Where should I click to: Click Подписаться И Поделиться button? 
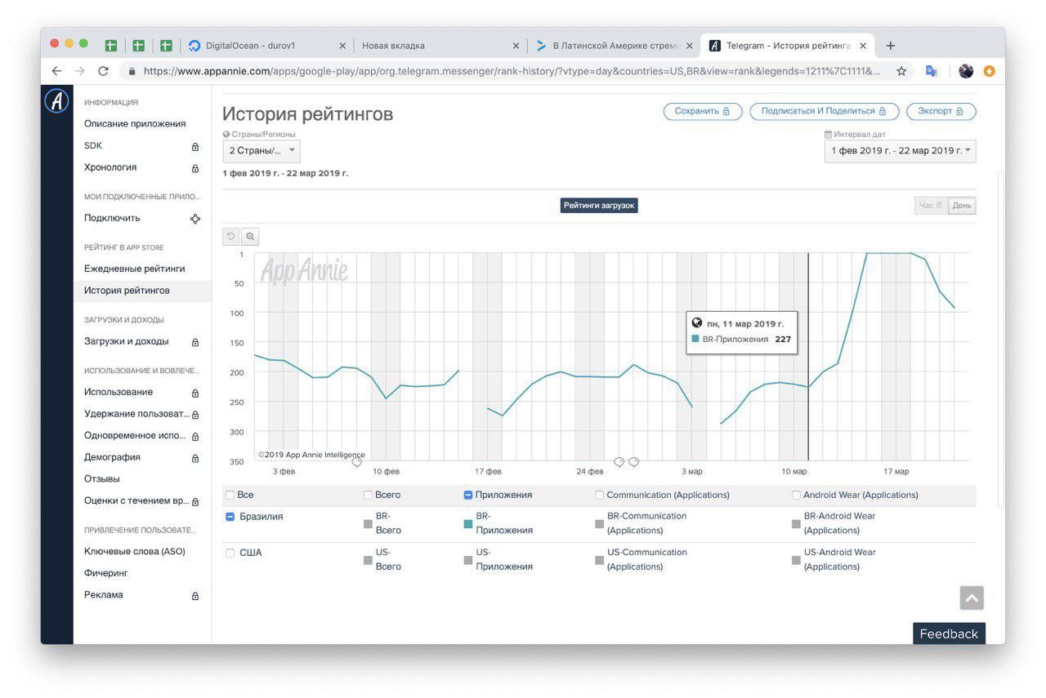[x=825, y=111]
